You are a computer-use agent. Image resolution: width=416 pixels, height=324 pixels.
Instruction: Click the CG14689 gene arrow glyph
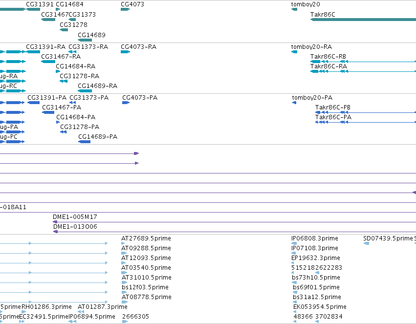(x=85, y=40)
